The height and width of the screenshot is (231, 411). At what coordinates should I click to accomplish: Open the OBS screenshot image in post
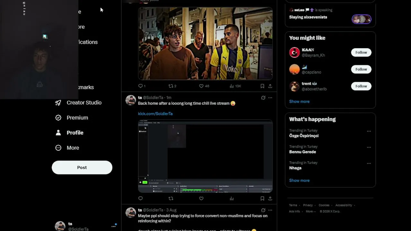pyautogui.click(x=205, y=156)
